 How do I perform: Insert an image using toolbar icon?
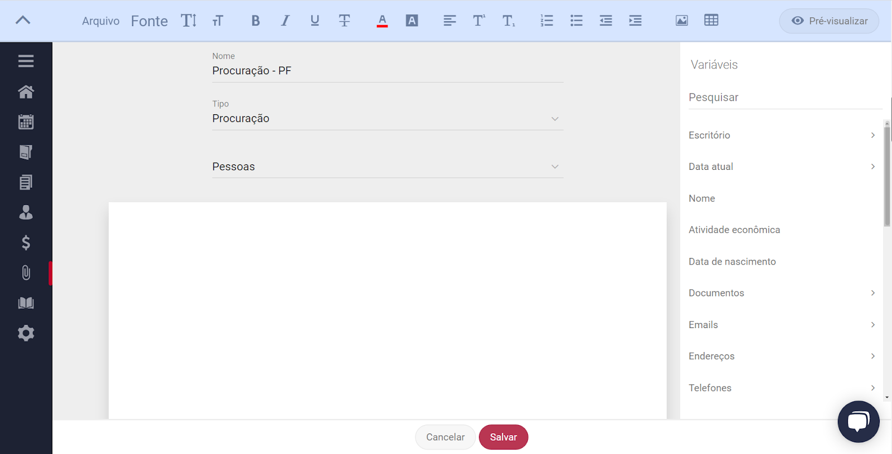681,21
